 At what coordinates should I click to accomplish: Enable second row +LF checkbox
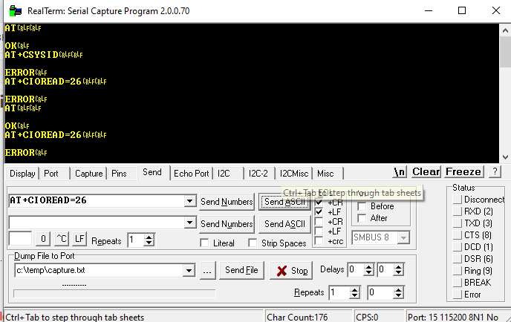click(x=319, y=231)
